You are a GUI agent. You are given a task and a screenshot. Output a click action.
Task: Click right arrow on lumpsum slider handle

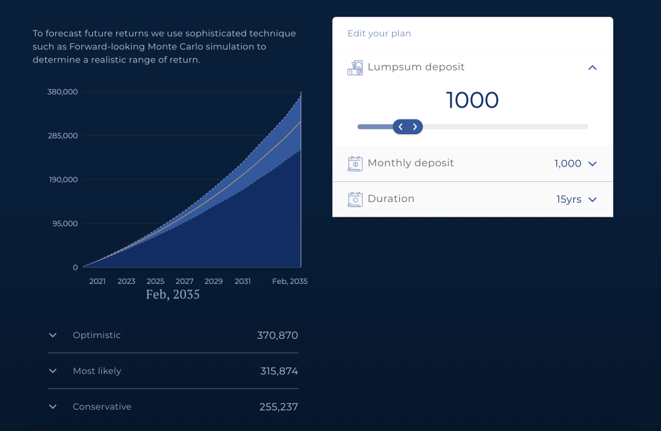click(415, 127)
